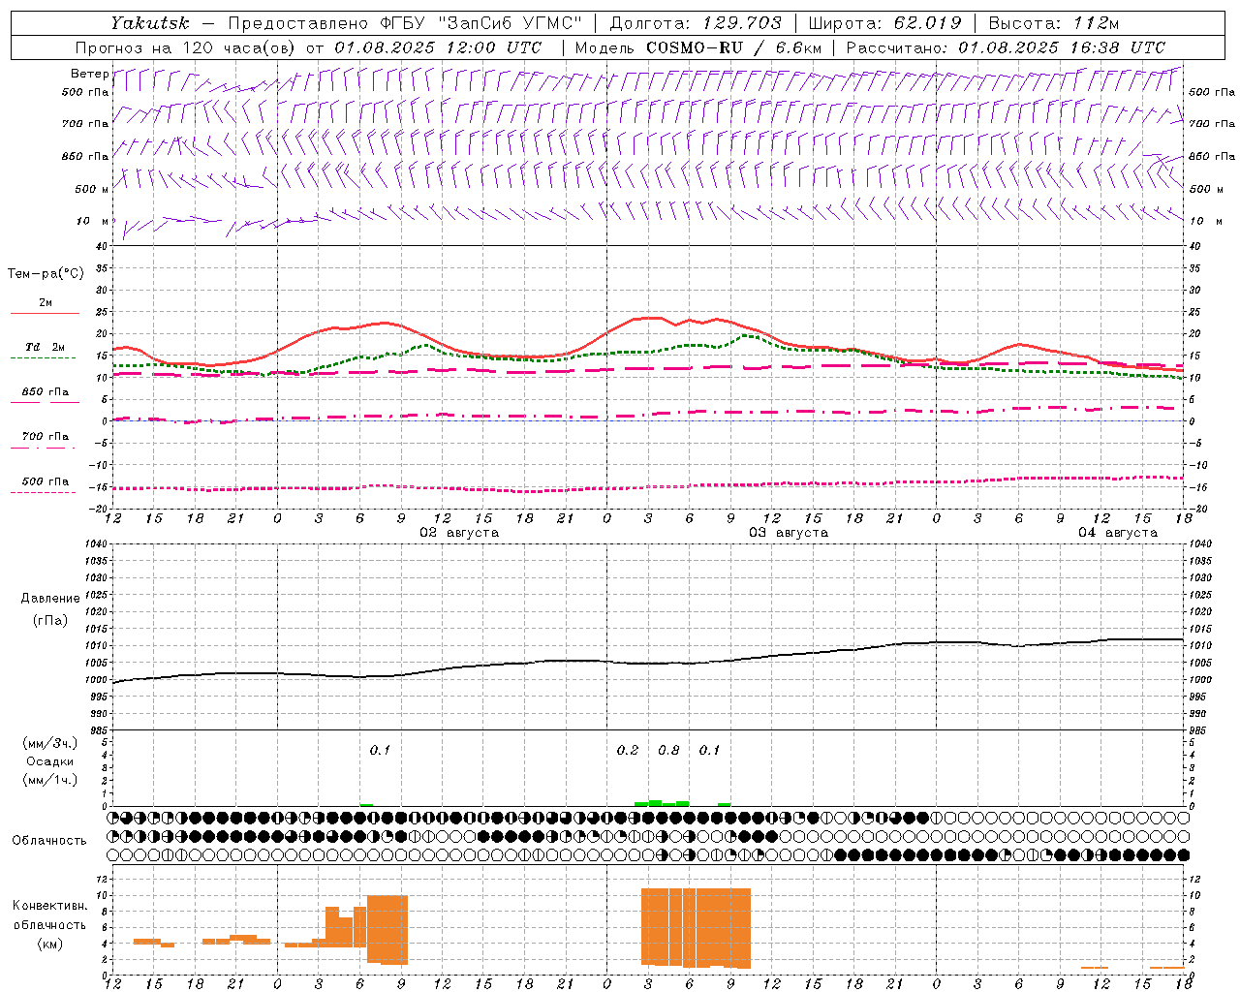Click the 500 м wind level label on left
Image resolution: width=1240 pixels, height=992 pixels.
92,189
